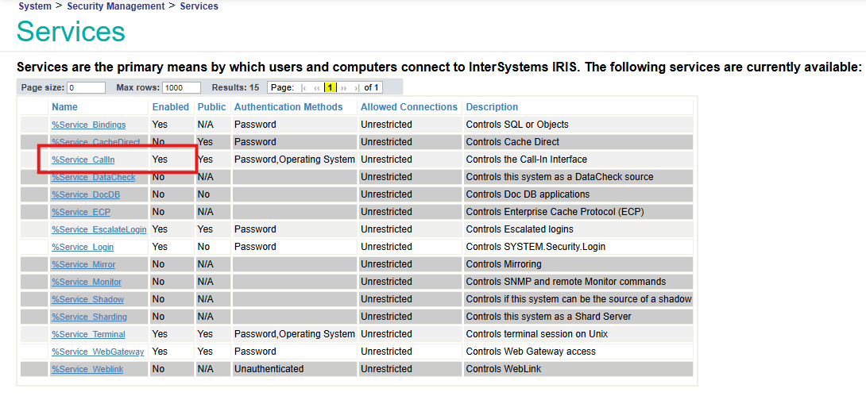866x396 pixels.
Task: Click the next page double-arrow
Action: point(344,87)
